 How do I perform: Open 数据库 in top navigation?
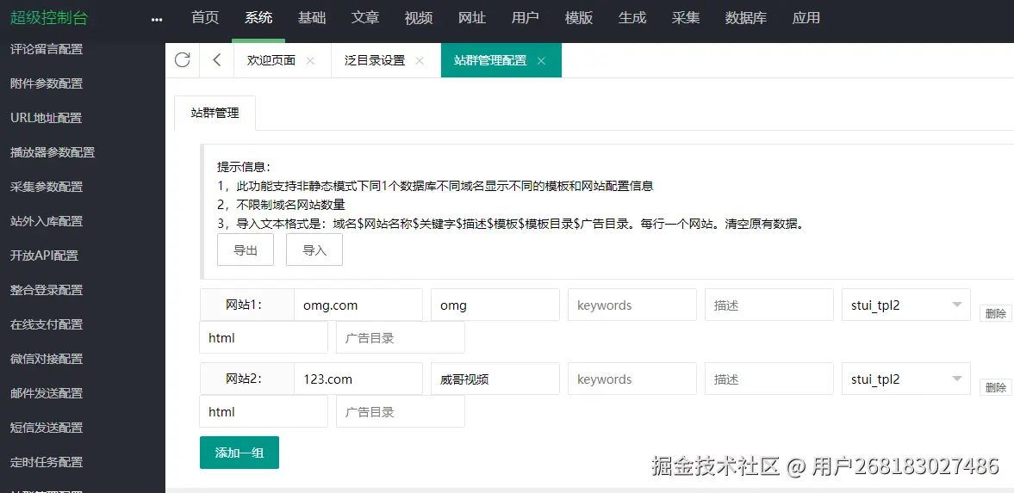coord(745,18)
